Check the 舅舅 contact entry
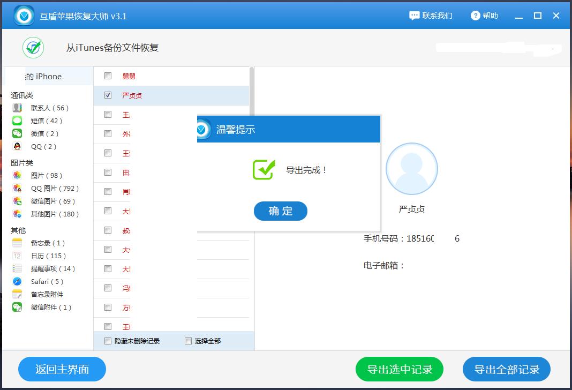The height and width of the screenshot is (390, 572). (108, 76)
